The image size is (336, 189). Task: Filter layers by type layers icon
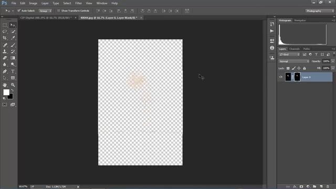click(x=316, y=55)
